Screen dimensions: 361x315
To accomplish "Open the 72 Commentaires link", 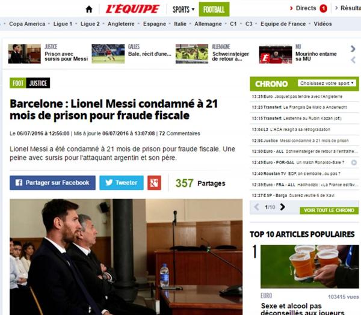I will pos(179,133).
